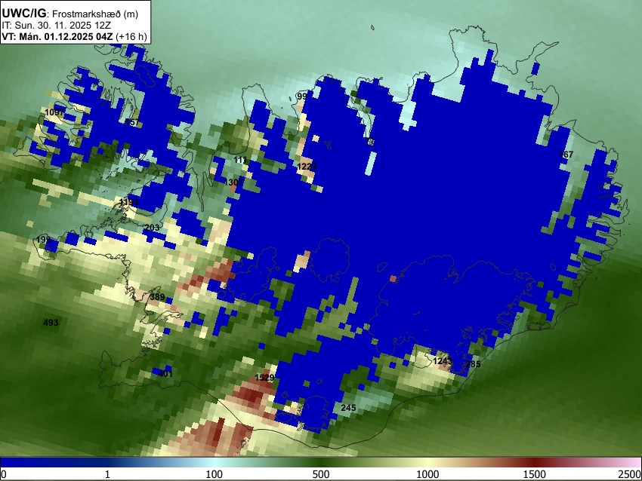The height and width of the screenshot is (481, 642).
Task: Click the 'UWC/IG: Frostmarkshæð (m)' title text
Action: click(x=70, y=14)
